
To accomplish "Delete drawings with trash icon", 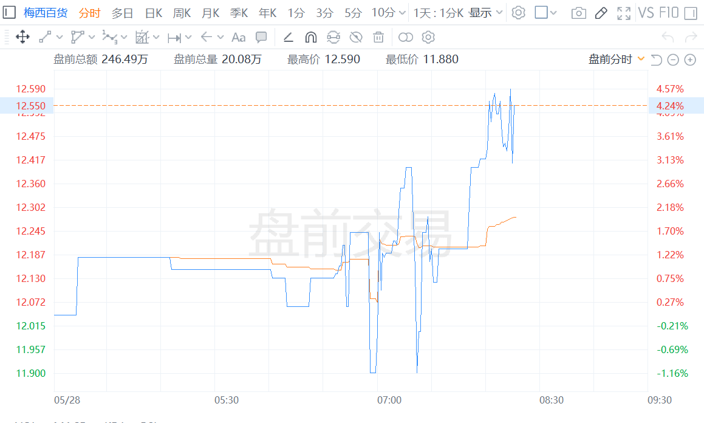I will point(378,37).
